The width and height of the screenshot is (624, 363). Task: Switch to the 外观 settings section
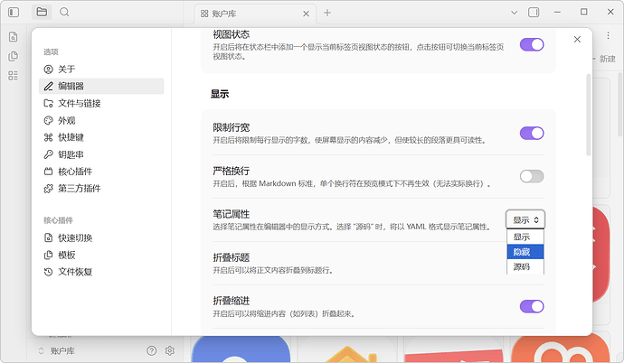click(x=67, y=120)
